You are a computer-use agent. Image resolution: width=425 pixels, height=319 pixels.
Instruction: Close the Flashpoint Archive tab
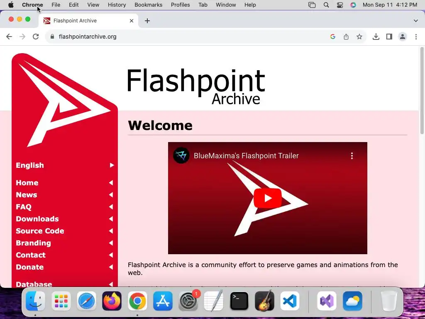click(132, 21)
